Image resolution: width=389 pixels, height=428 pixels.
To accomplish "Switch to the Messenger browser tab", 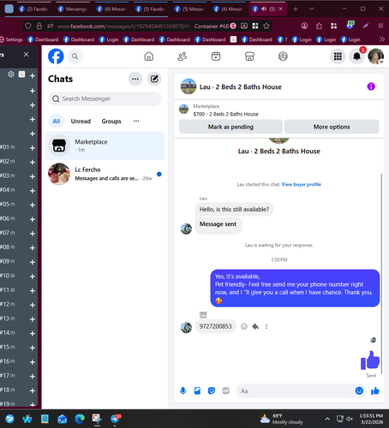I will tap(73, 9).
